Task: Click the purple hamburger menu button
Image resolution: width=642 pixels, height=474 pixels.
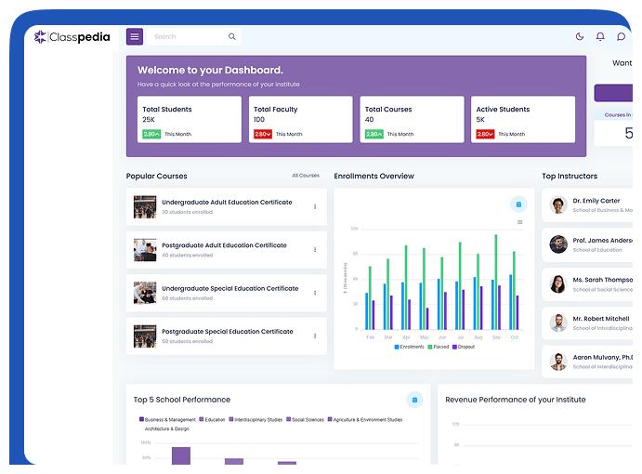Action: (135, 36)
